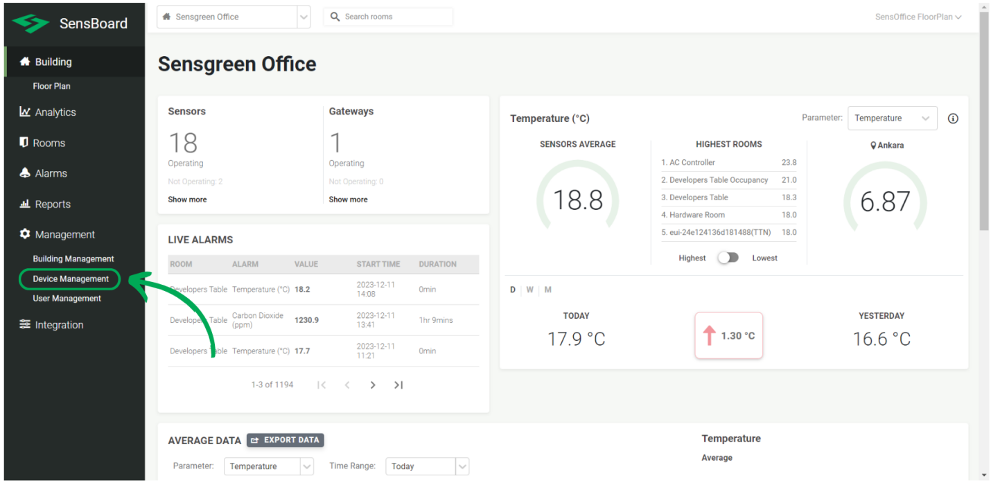991x485 pixels.
Task: Click the 17.7 temperature alarm value
Action: tap(302, 351)
